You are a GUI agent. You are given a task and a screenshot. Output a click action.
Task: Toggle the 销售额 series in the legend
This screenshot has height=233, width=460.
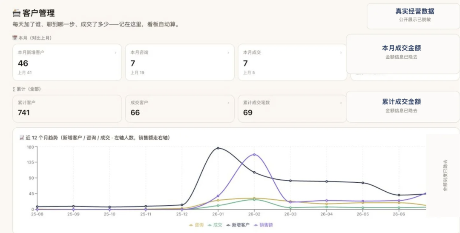264,225
